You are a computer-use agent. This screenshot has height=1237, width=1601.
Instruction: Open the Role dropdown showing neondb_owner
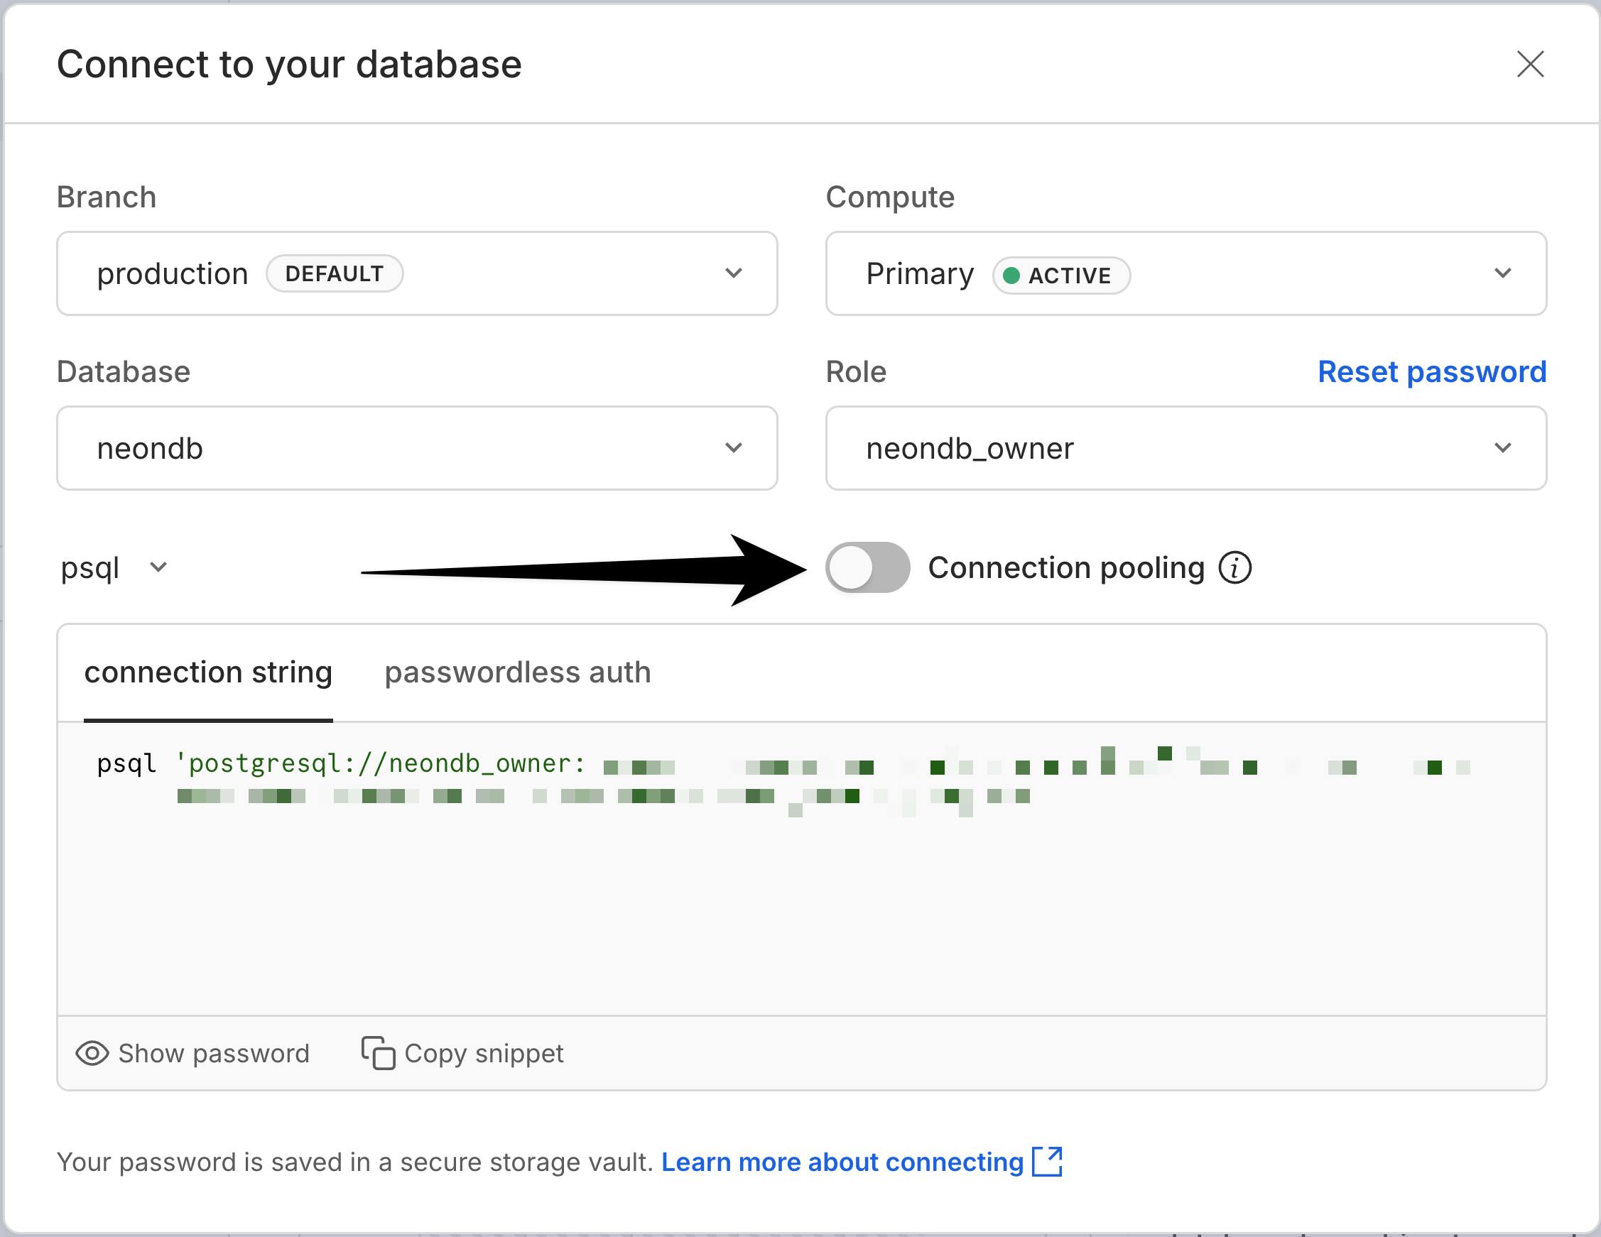coord(1185,448)
